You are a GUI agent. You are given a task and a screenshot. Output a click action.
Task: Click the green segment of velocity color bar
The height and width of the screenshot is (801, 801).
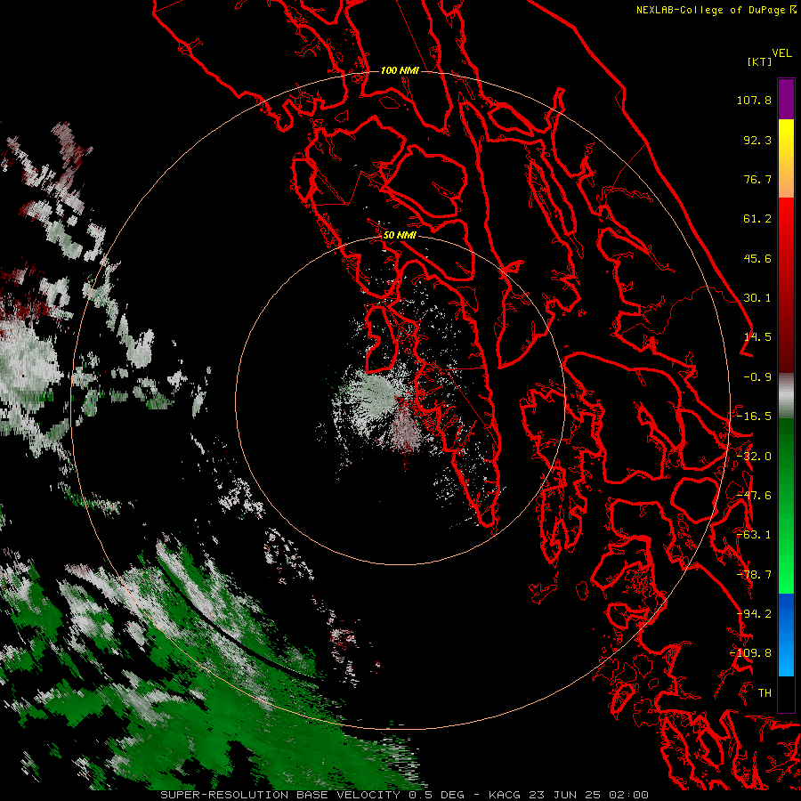(786, 506)
